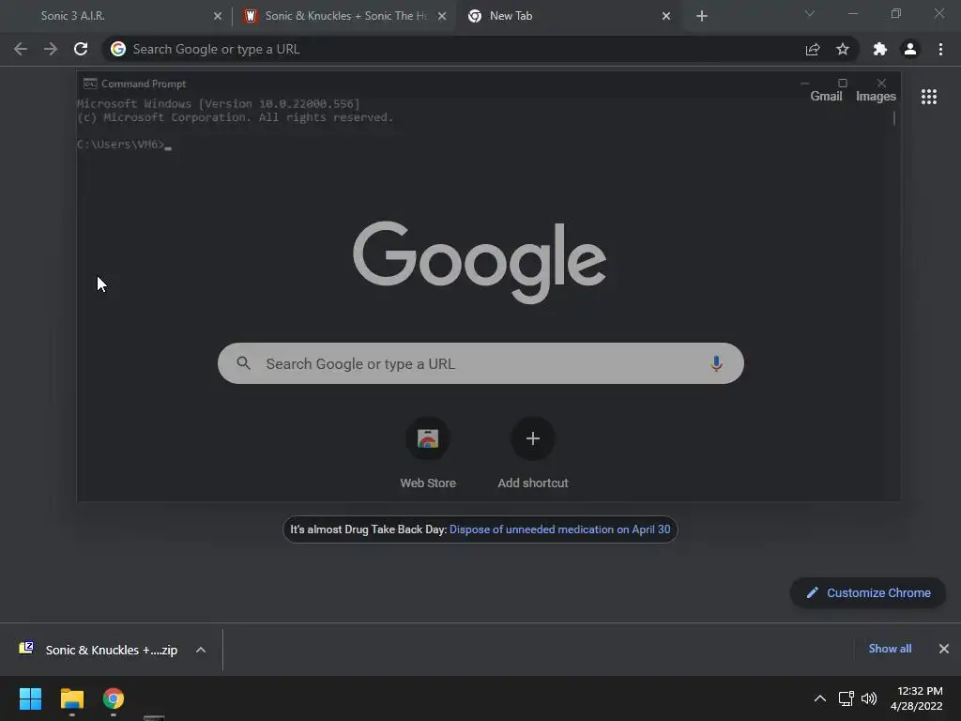Click the Chrome taskbar icon
961x721 pixels.
point(114,698)
